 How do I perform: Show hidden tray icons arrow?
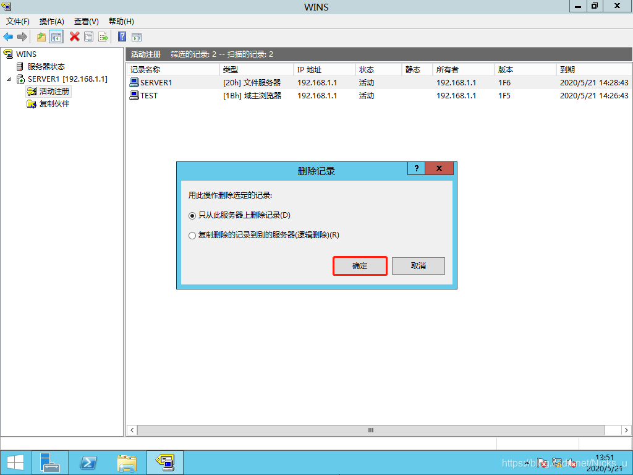[x=528, y=463]
